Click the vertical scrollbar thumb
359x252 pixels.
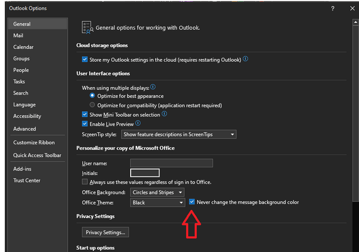pyautogui.click(x=356, y=113)
